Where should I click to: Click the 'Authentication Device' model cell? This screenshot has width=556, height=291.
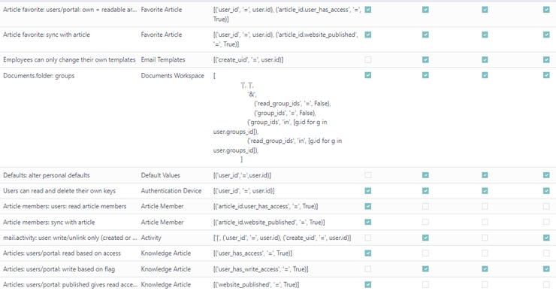click(171, 190)
